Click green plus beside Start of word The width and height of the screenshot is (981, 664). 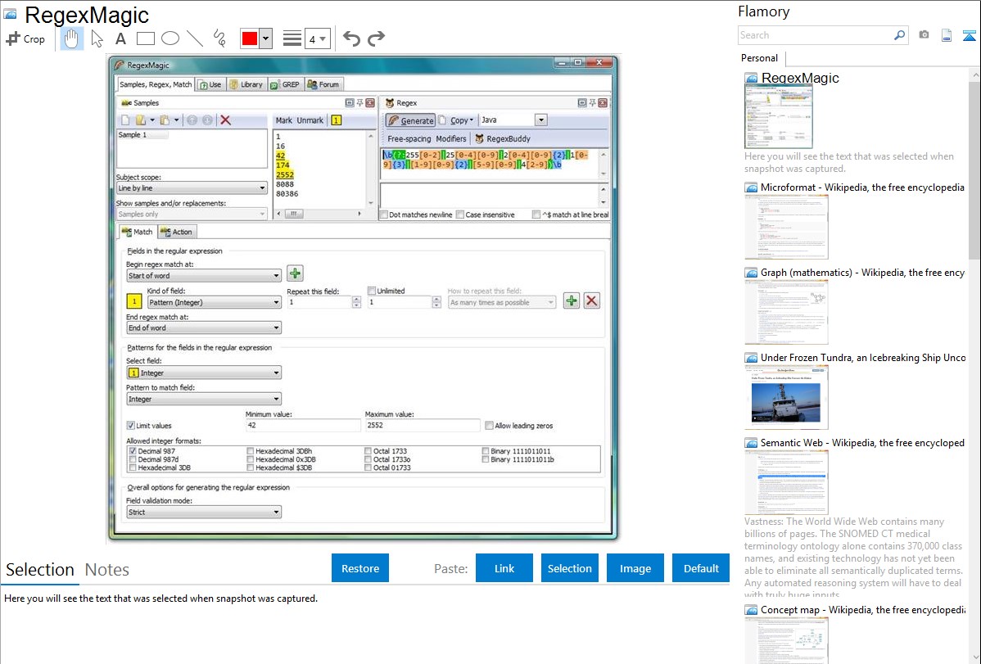(x=295, y=273)
